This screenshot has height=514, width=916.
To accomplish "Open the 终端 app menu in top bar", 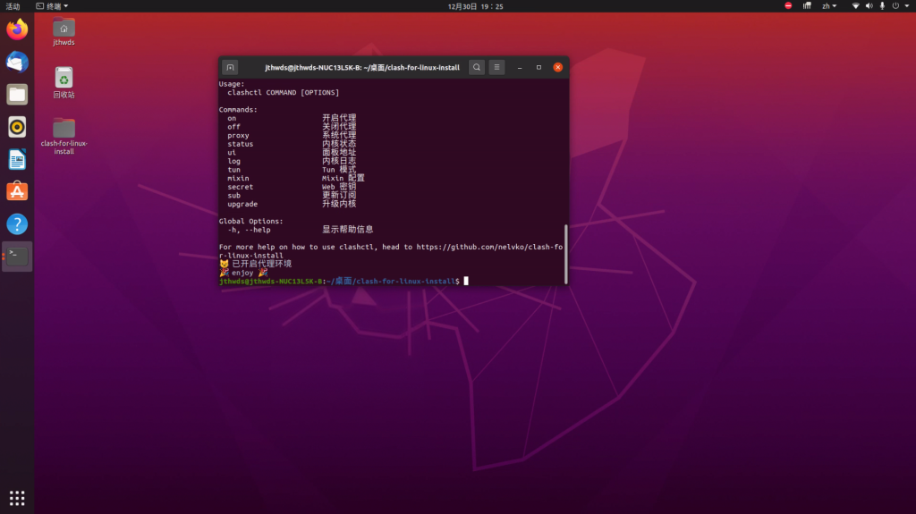I will click(54, 6).
